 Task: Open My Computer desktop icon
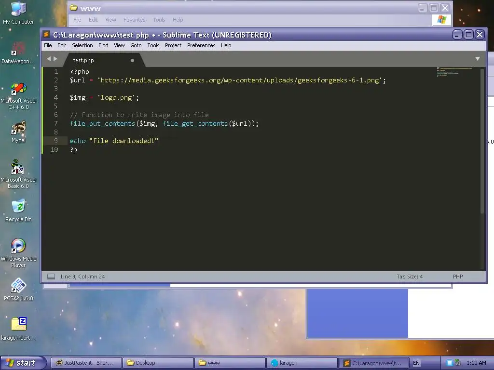[x=18, y=13]
